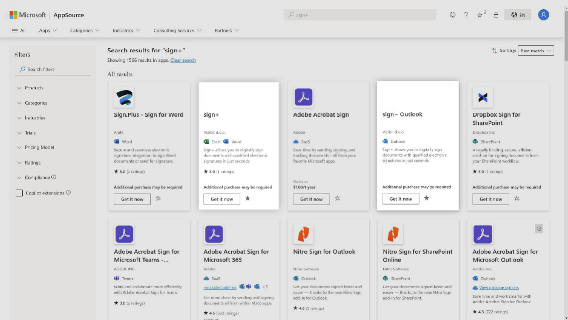Get it now for Adobe Acrobat Sign
Image resolution: width=568 pixels, height=320 pixels.
coord(311,199)
